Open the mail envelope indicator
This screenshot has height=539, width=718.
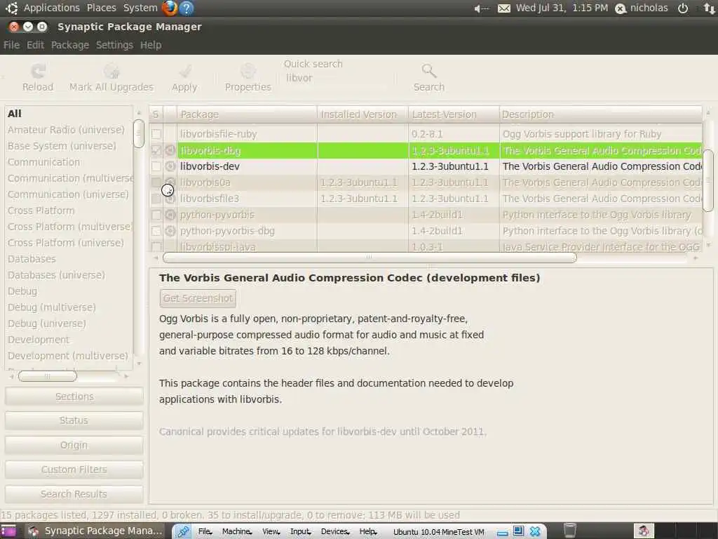503,8
